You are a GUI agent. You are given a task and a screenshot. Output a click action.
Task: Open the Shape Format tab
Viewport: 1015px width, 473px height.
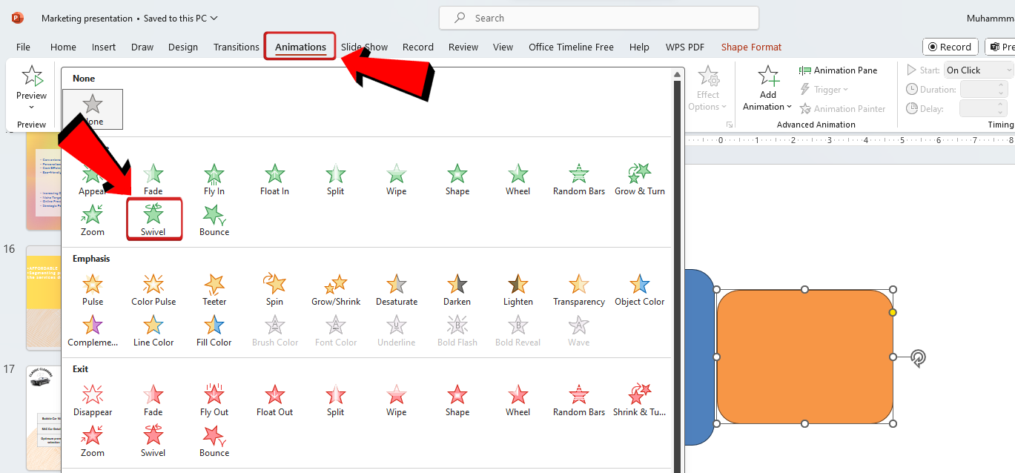click(x=751, y=47)
